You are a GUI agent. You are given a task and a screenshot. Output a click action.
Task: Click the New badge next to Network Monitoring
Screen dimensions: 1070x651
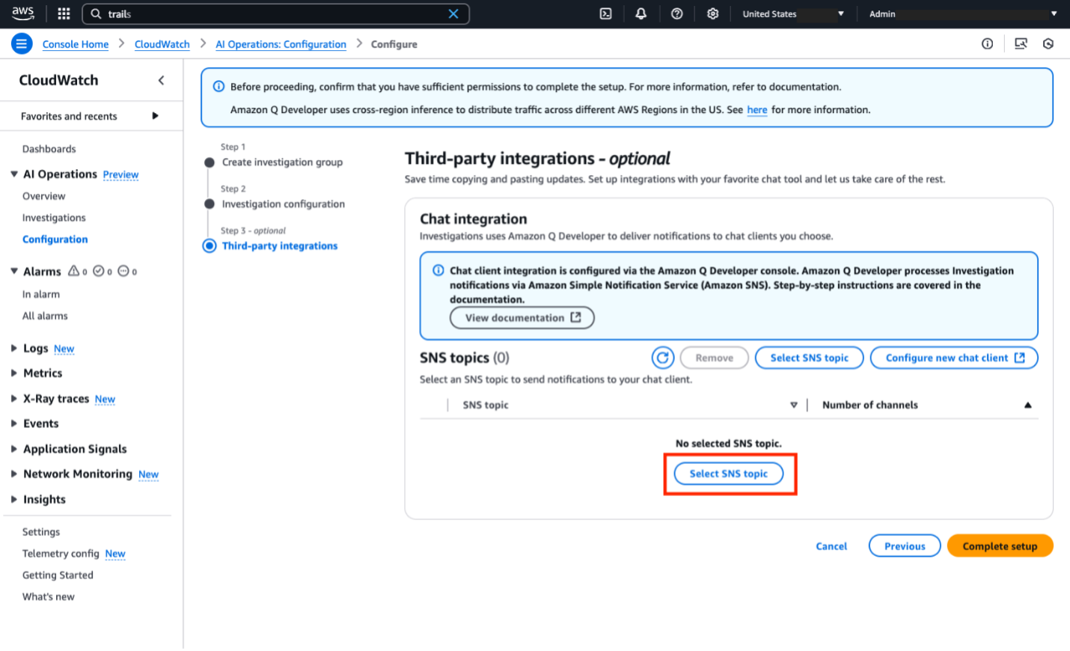148,474
